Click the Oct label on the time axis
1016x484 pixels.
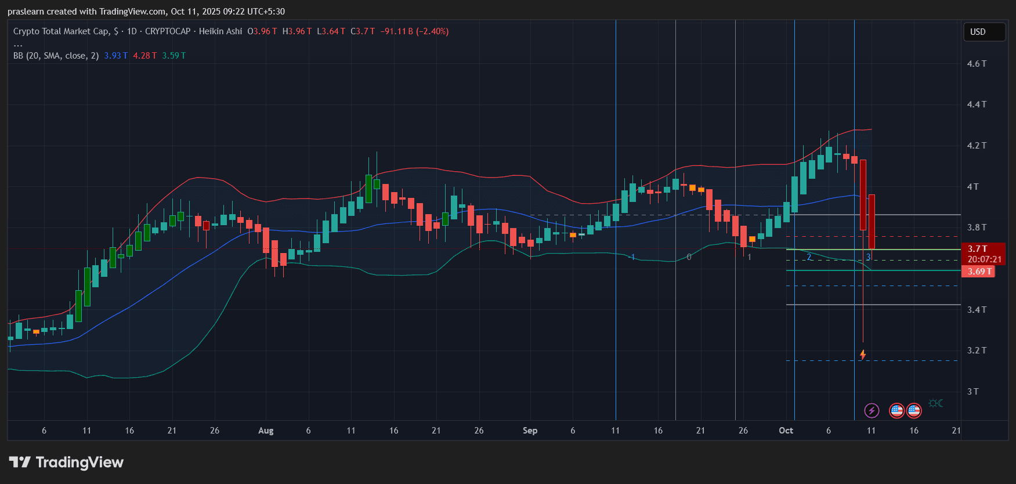(x=786, y=431)
